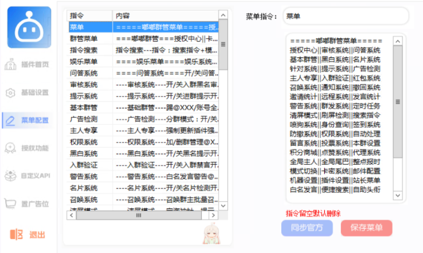Switch to 菜单配置 menu label
The height and width of the screenshot is (253, 423).
click(35, 120)
